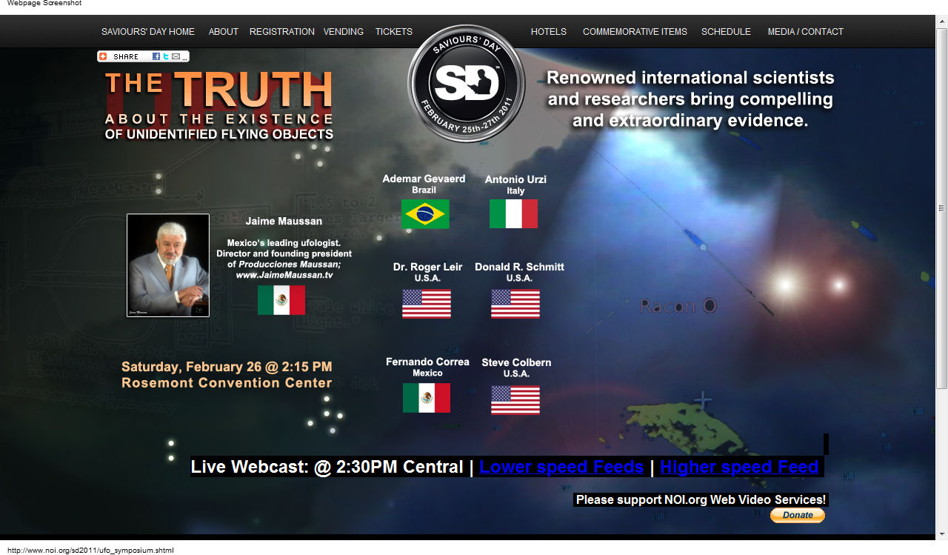948x555 pixels.
Task: Share page via email envelope icon
Action: click(176, 56)
